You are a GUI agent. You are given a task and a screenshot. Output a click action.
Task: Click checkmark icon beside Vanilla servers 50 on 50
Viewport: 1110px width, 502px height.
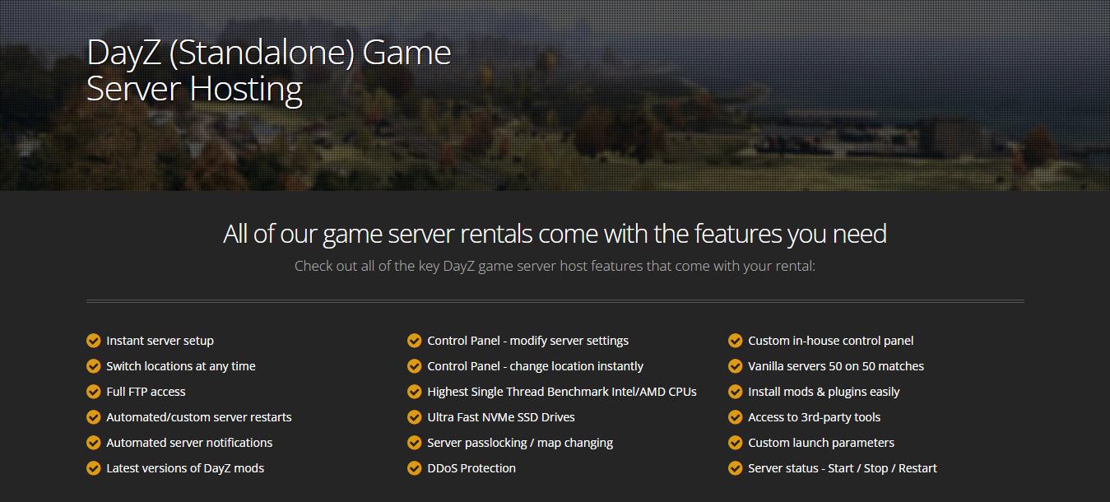(736, 366)
